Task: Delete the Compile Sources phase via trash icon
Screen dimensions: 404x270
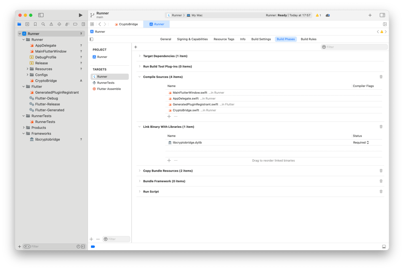Action: coord(381,77)
